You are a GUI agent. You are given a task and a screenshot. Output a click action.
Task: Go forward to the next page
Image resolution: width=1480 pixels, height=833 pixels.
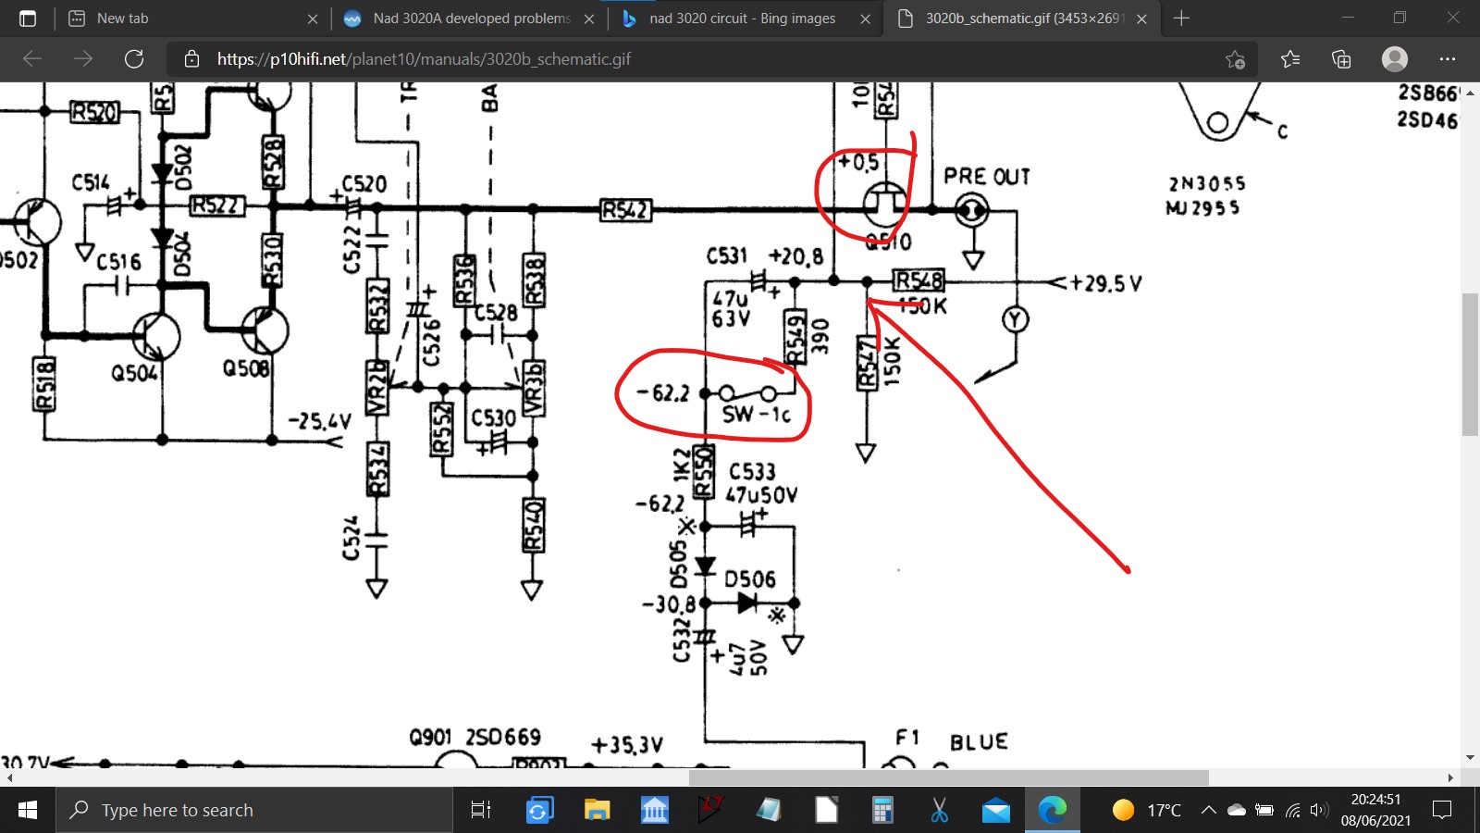point(83,59)
